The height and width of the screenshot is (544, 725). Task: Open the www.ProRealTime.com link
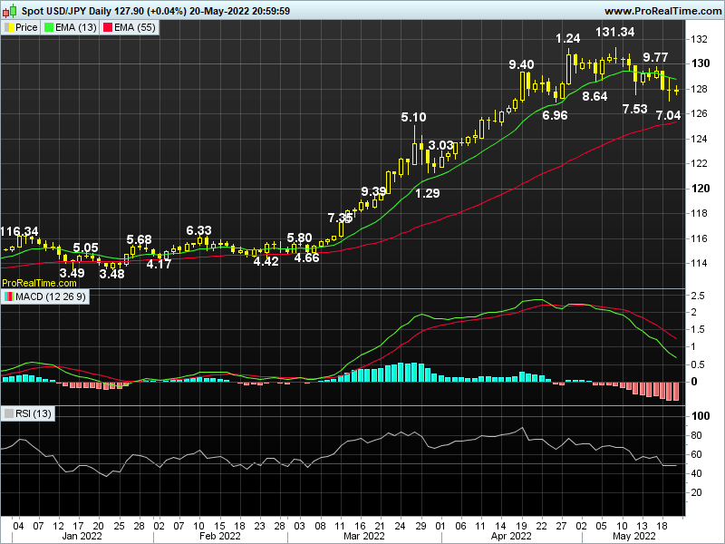click(x=663, y=12)
